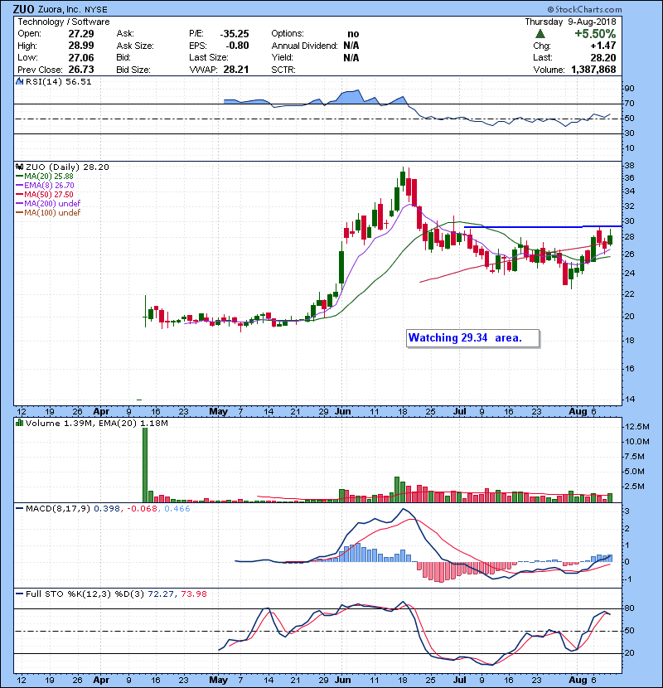Click the 90 level on the RSI axis
The image size is (663, 688).
(630, 88)
